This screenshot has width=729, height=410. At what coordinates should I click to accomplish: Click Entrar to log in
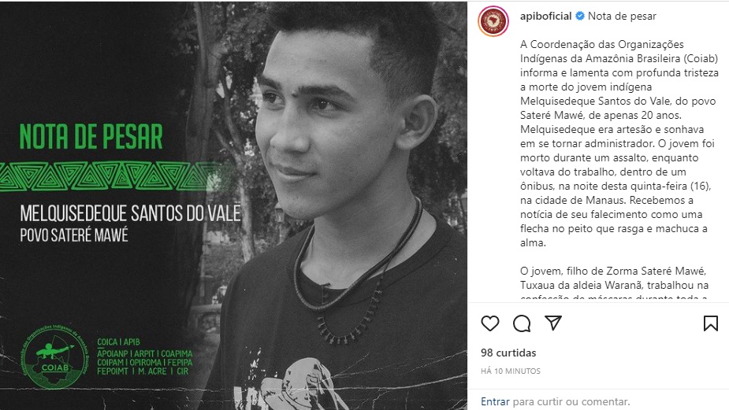pyautogui.click(x=495, y=401)
